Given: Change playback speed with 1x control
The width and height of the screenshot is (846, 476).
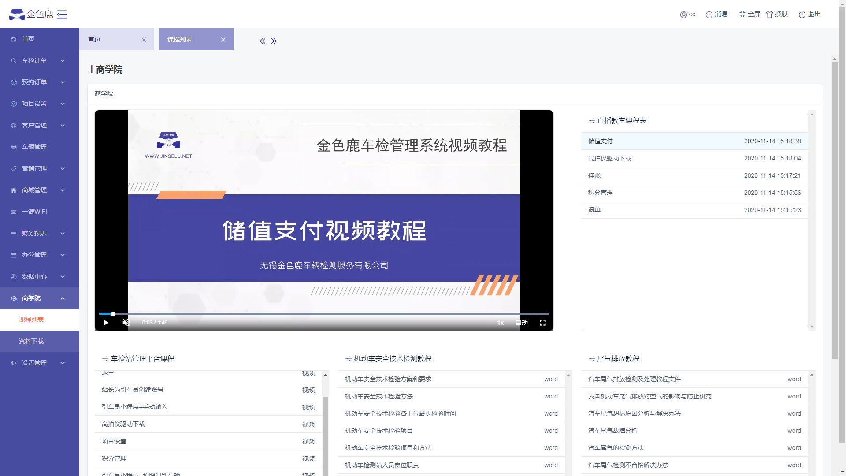Looking at the screenshot, I should [501, 323].
